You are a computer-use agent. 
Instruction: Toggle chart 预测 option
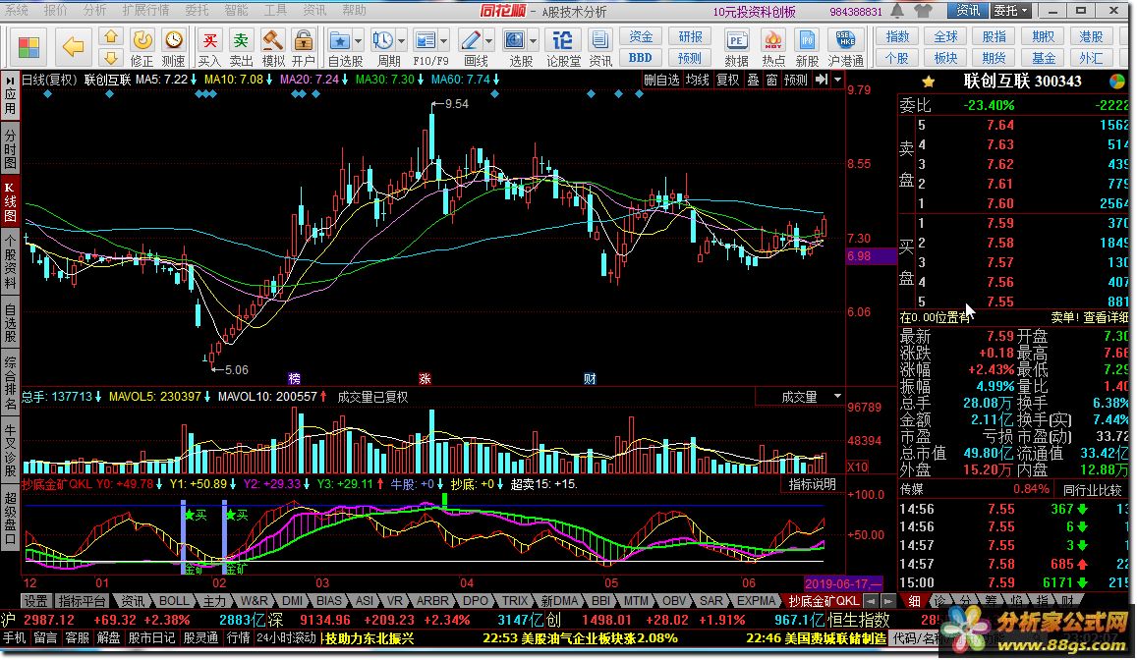(795, 80)
